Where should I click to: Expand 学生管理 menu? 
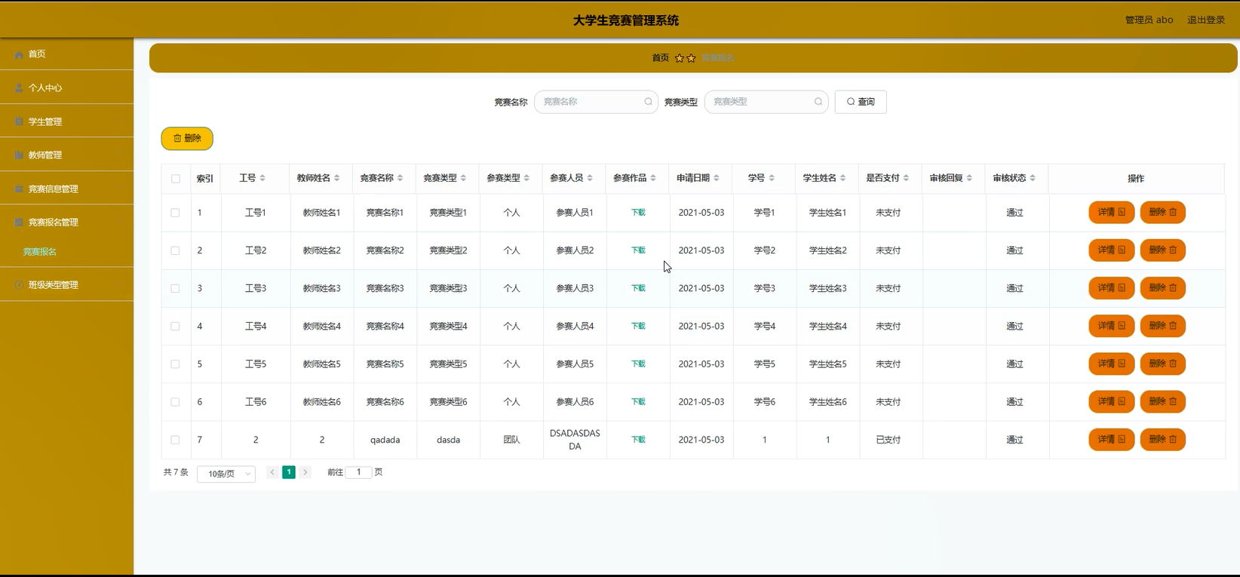coord(45,121)
